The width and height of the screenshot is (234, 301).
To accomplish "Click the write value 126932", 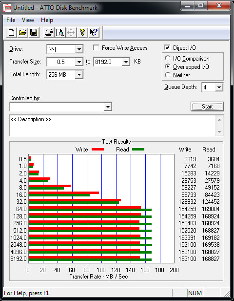I will click(188, 202).
